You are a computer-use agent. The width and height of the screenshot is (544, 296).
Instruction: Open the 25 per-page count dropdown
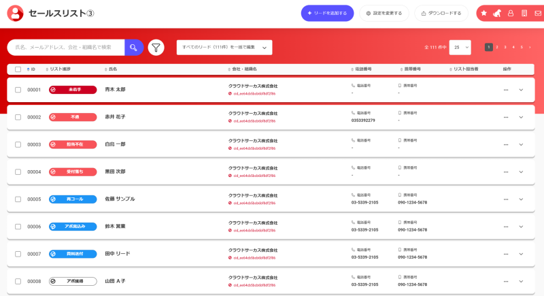click(x=460, y=48)
